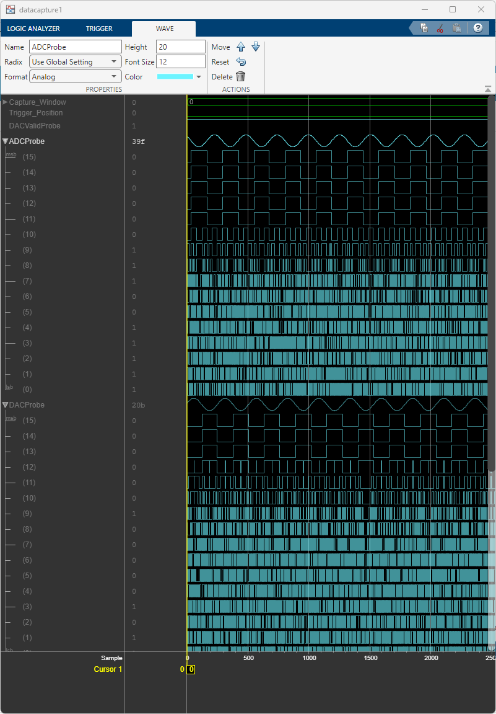Image resolution: width=496 pixels, height=714 pixels.
Task: Open Help with the question mark icon
Action: coord(477,28)
